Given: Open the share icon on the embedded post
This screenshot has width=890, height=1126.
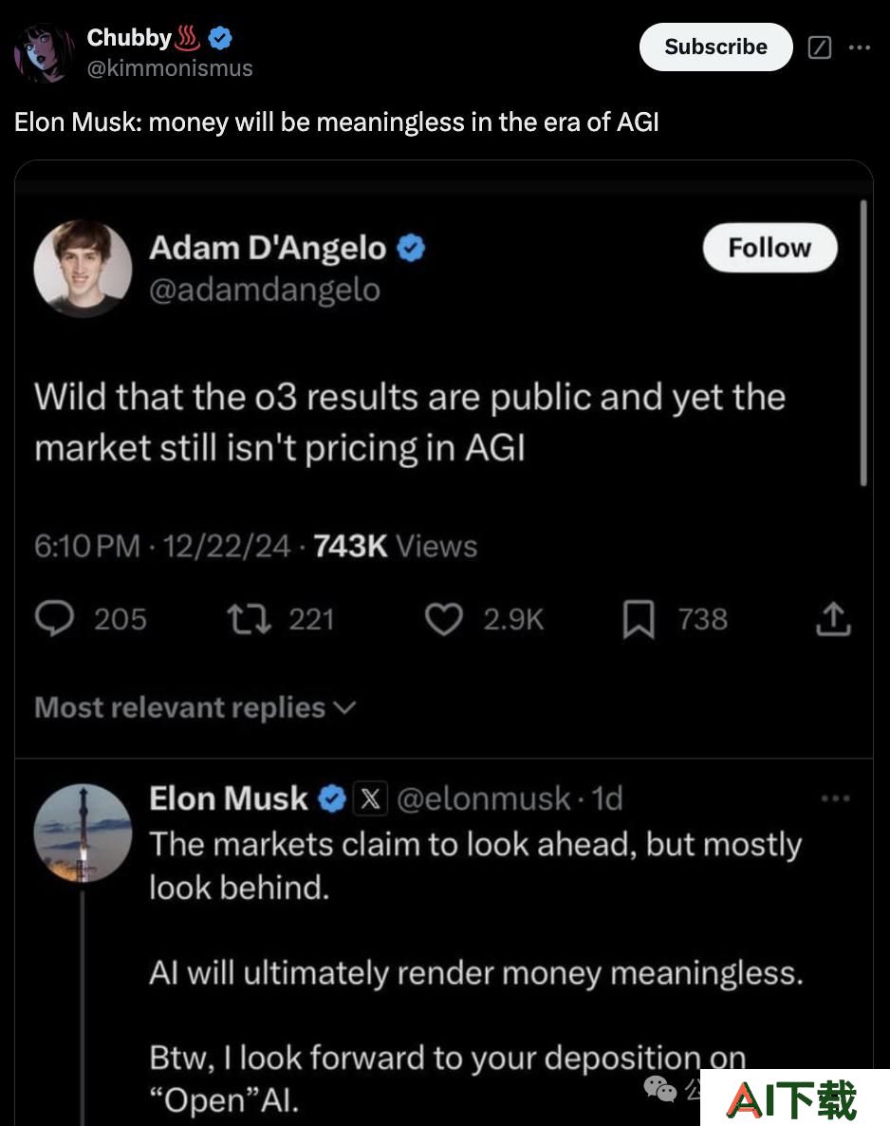Looking at the screenshot, I should pos(832,619).
